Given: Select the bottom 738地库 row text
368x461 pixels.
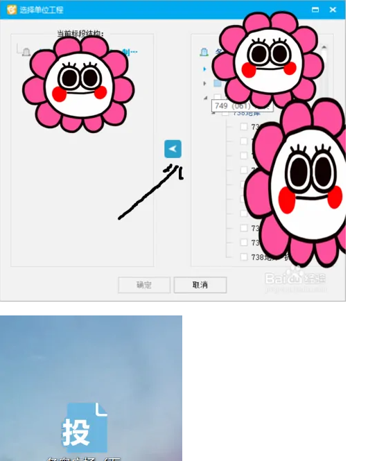Looking at the screenshot, I should 270,257.
